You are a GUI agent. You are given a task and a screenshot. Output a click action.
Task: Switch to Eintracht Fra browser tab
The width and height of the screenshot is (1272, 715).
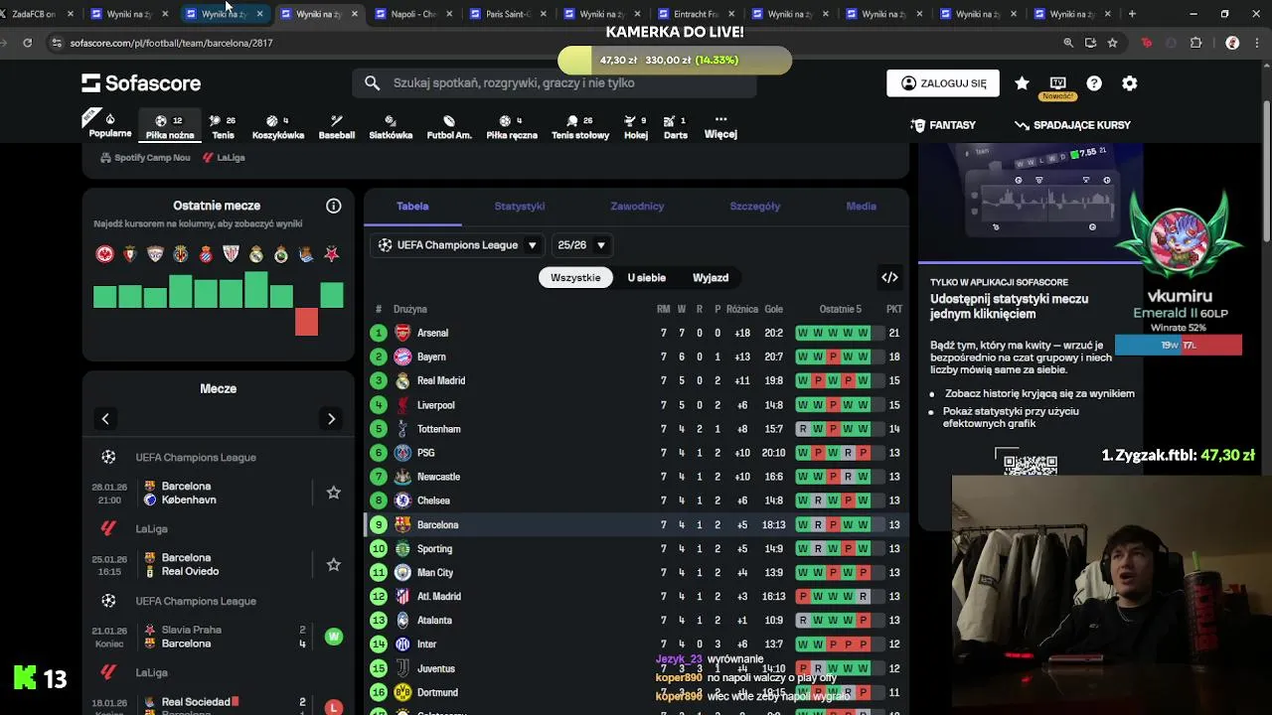pos(696,14)
